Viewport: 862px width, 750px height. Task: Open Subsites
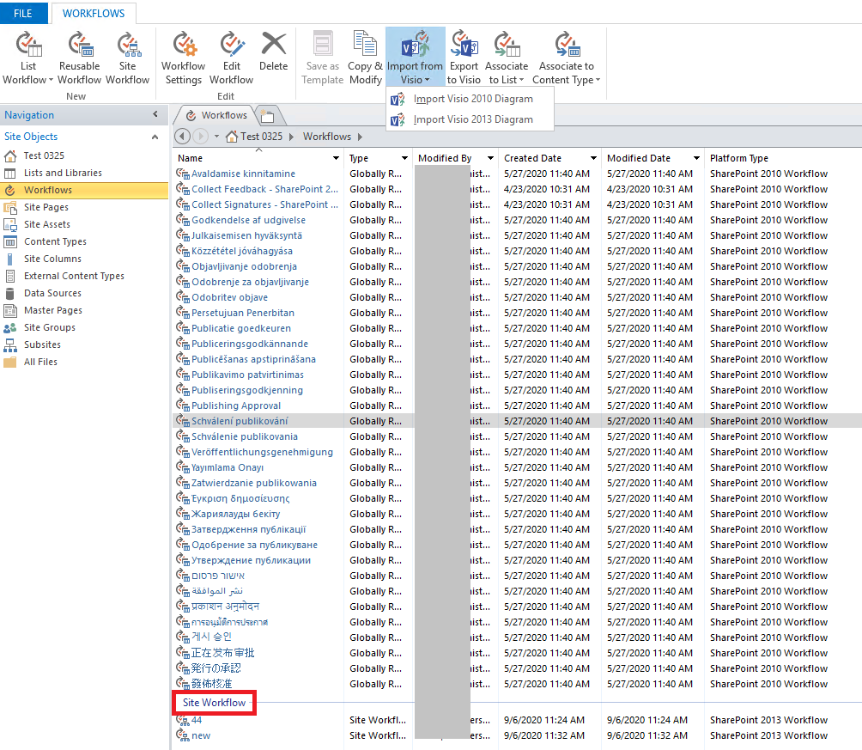pyautogui.click(x=42, y=345)
